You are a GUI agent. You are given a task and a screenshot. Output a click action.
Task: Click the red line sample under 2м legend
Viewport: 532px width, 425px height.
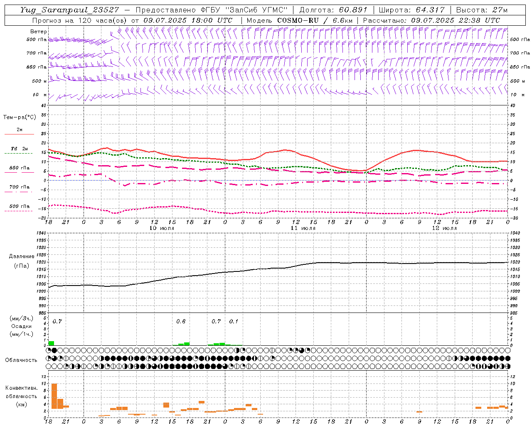[19, 134]
